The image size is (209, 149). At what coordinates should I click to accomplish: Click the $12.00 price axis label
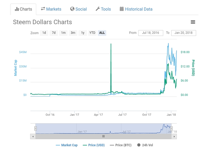coord(185,67)
